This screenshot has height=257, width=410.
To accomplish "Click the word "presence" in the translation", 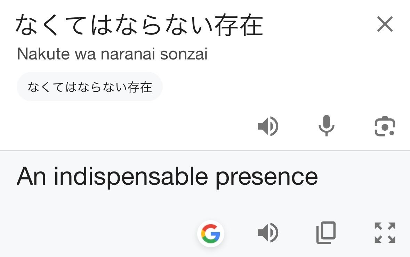I will (266, 177).
